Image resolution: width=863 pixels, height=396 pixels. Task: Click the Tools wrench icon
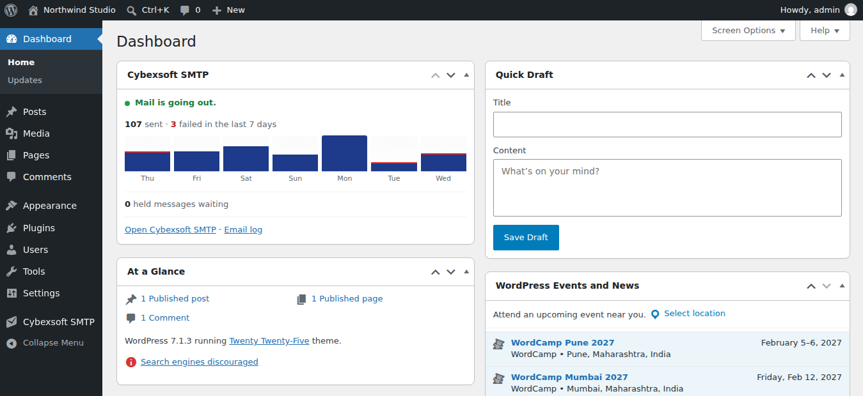12,271
